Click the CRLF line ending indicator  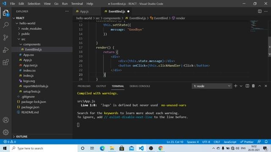[217, 142]
